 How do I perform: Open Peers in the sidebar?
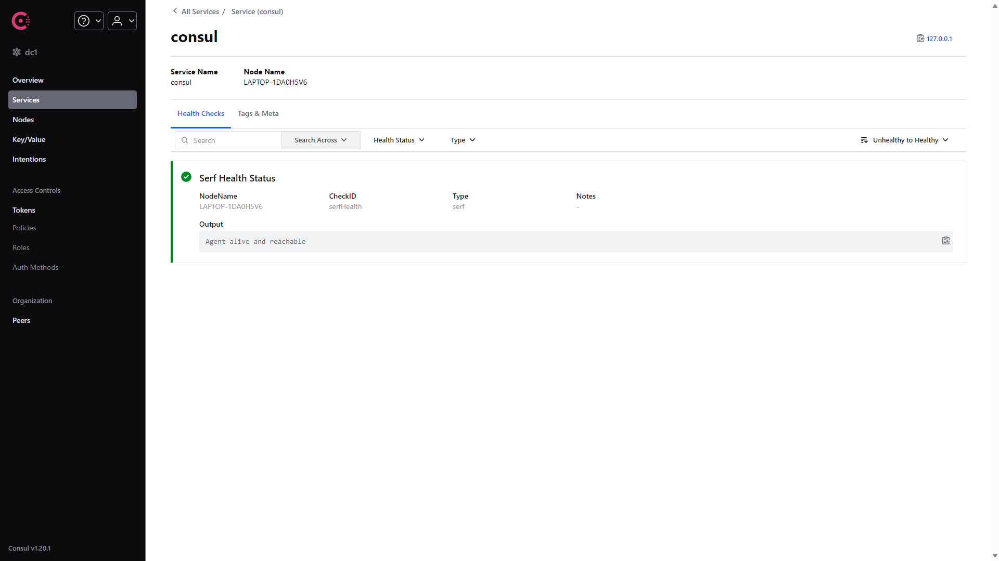[72, 320]
